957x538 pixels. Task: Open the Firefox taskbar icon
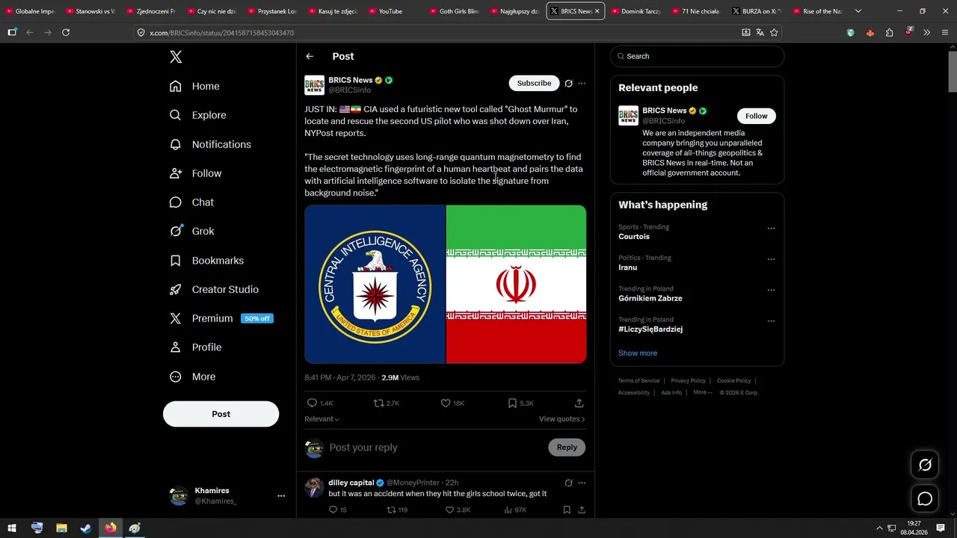pos(111,528)
